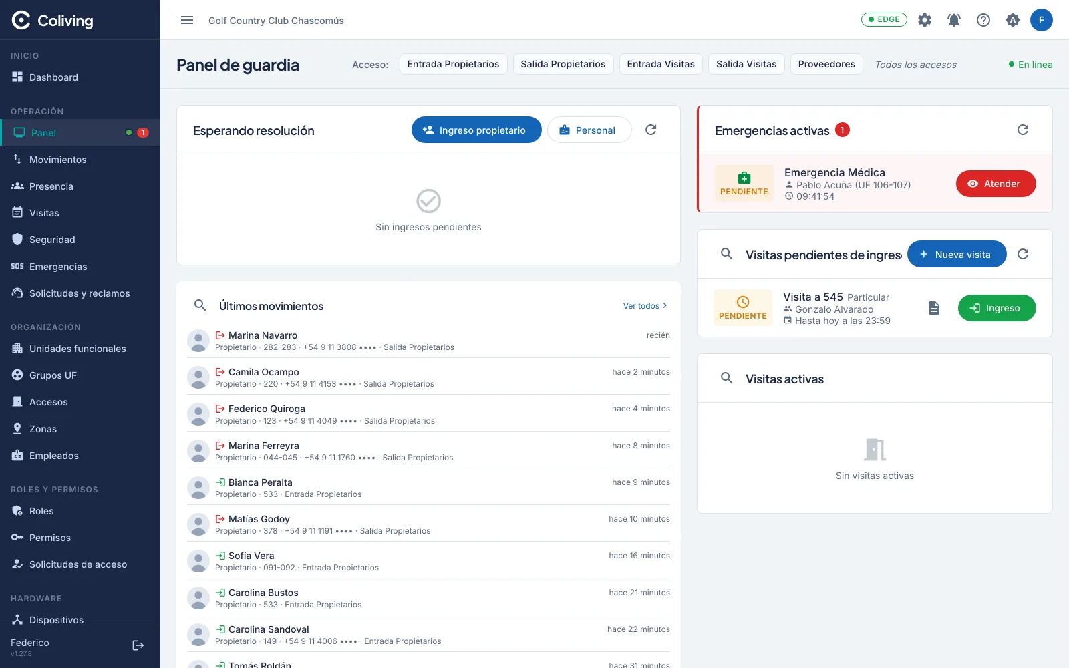Open Movimientos in the sidebar
The height and width of the screenshot is (668, 1069).
(x=80, y=160)
